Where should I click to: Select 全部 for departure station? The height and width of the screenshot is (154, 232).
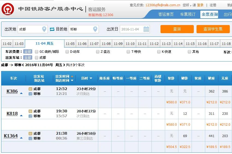point(28,57)
